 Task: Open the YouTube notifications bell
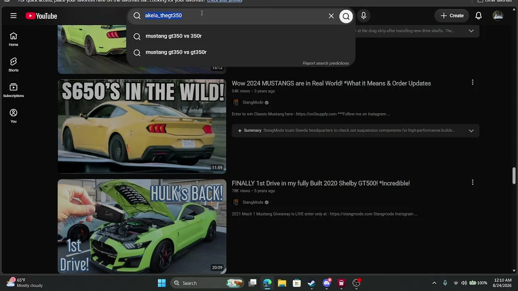click(x=478, y=16)
